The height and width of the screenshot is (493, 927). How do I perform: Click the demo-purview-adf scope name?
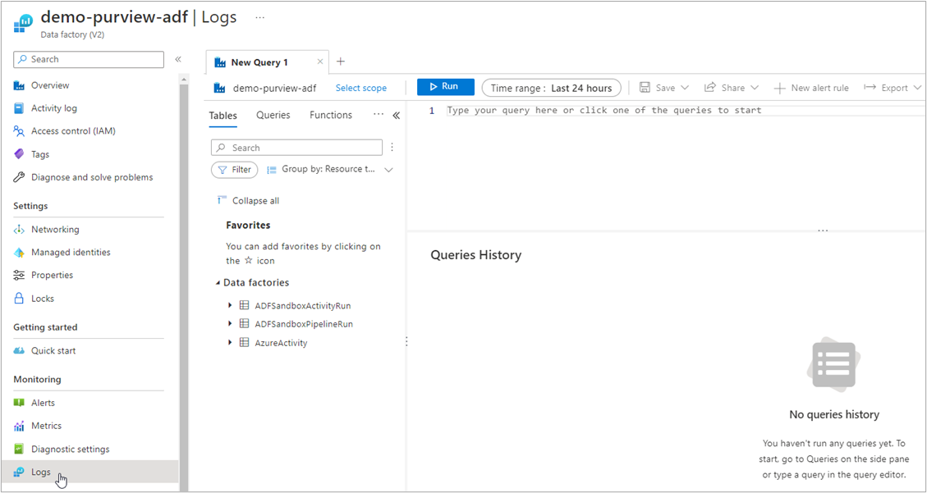click(275, 88)
